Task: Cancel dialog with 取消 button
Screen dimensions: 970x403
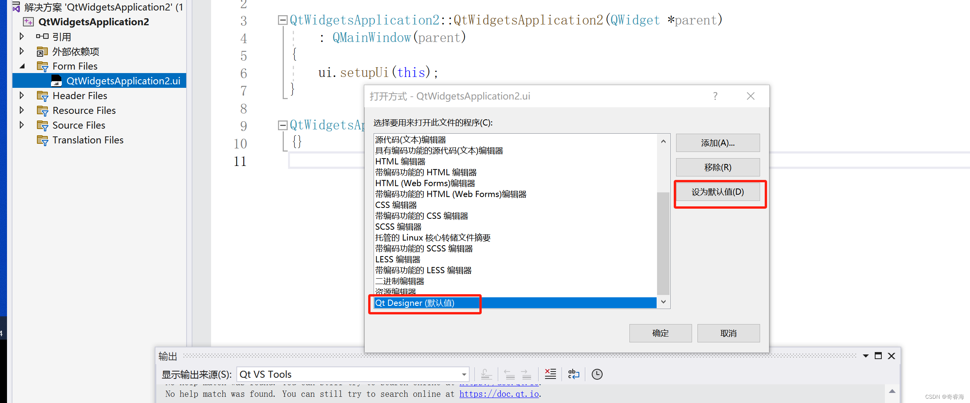Action: [x=729, y=333]
